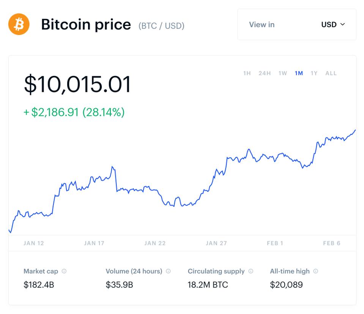
Task: Switch chart to 24H range
Action: click(265, 73)
